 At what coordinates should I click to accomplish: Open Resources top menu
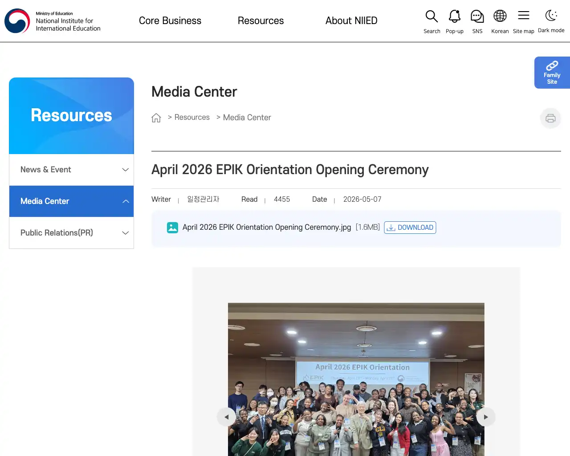261,20
